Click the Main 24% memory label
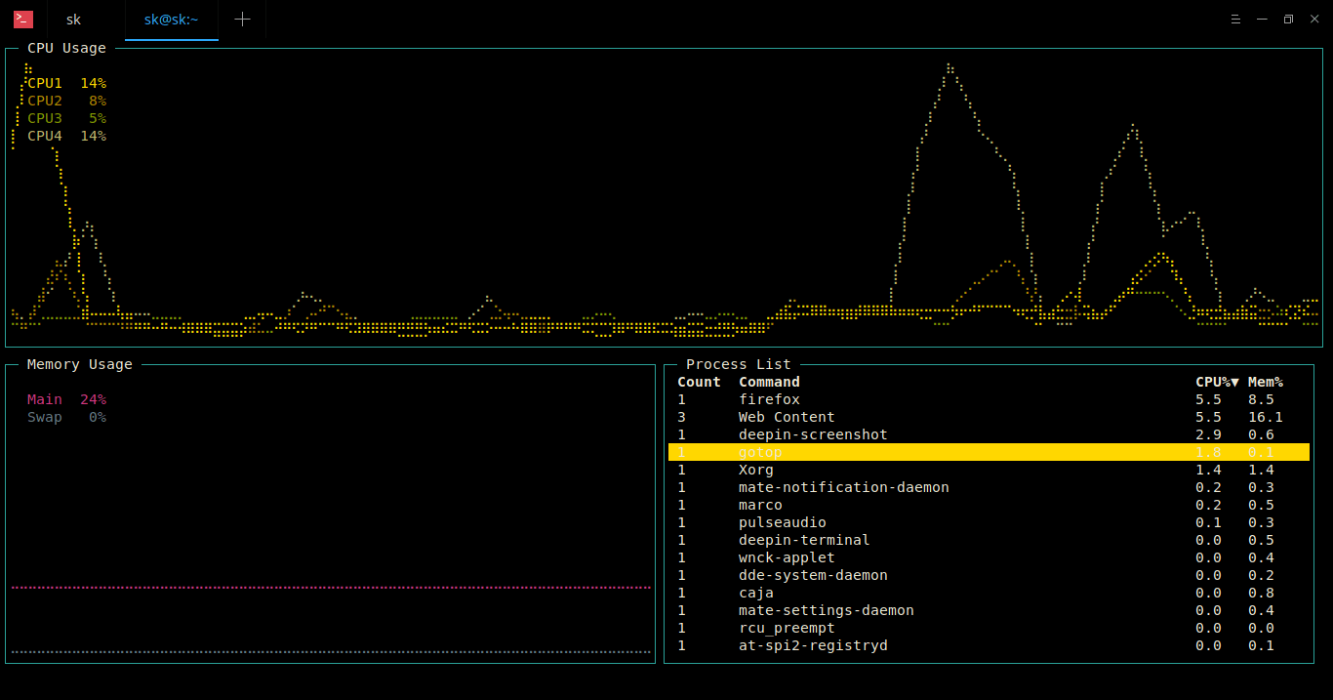The height and width of the screenshot is (700, 1333). coord(66,399)
